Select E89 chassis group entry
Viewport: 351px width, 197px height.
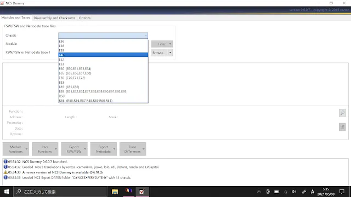(103, 91)
